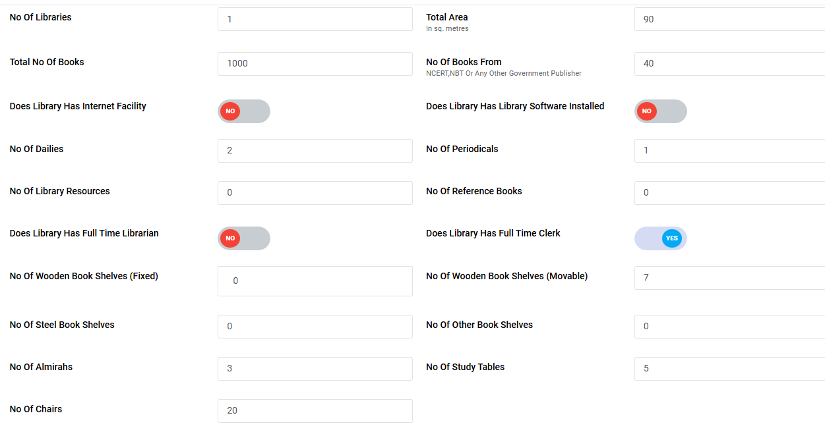
Task: Toggle Library Software Installed switch
Action: (660, 111)
